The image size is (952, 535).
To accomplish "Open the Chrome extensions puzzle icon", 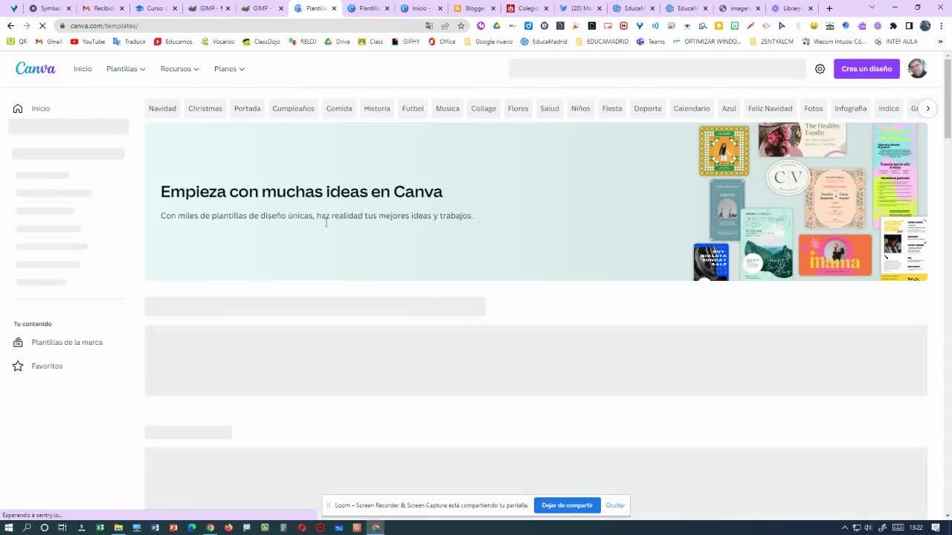I will 893,25.
